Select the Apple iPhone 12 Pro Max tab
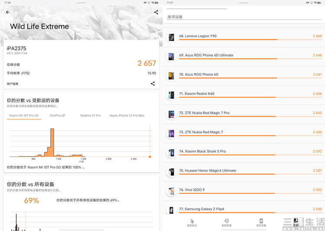Viewport: 325px width, 231px height. click(127, 115)
